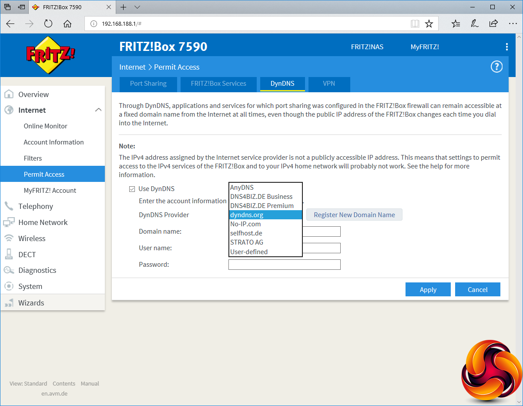The height and width of the screenshot is (406, 523).
Task: Choose DNS4BIZ.DE Premium provider
Action: pyautogui.click(x=265, y=206)
